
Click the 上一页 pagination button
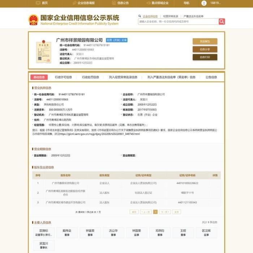146,212
